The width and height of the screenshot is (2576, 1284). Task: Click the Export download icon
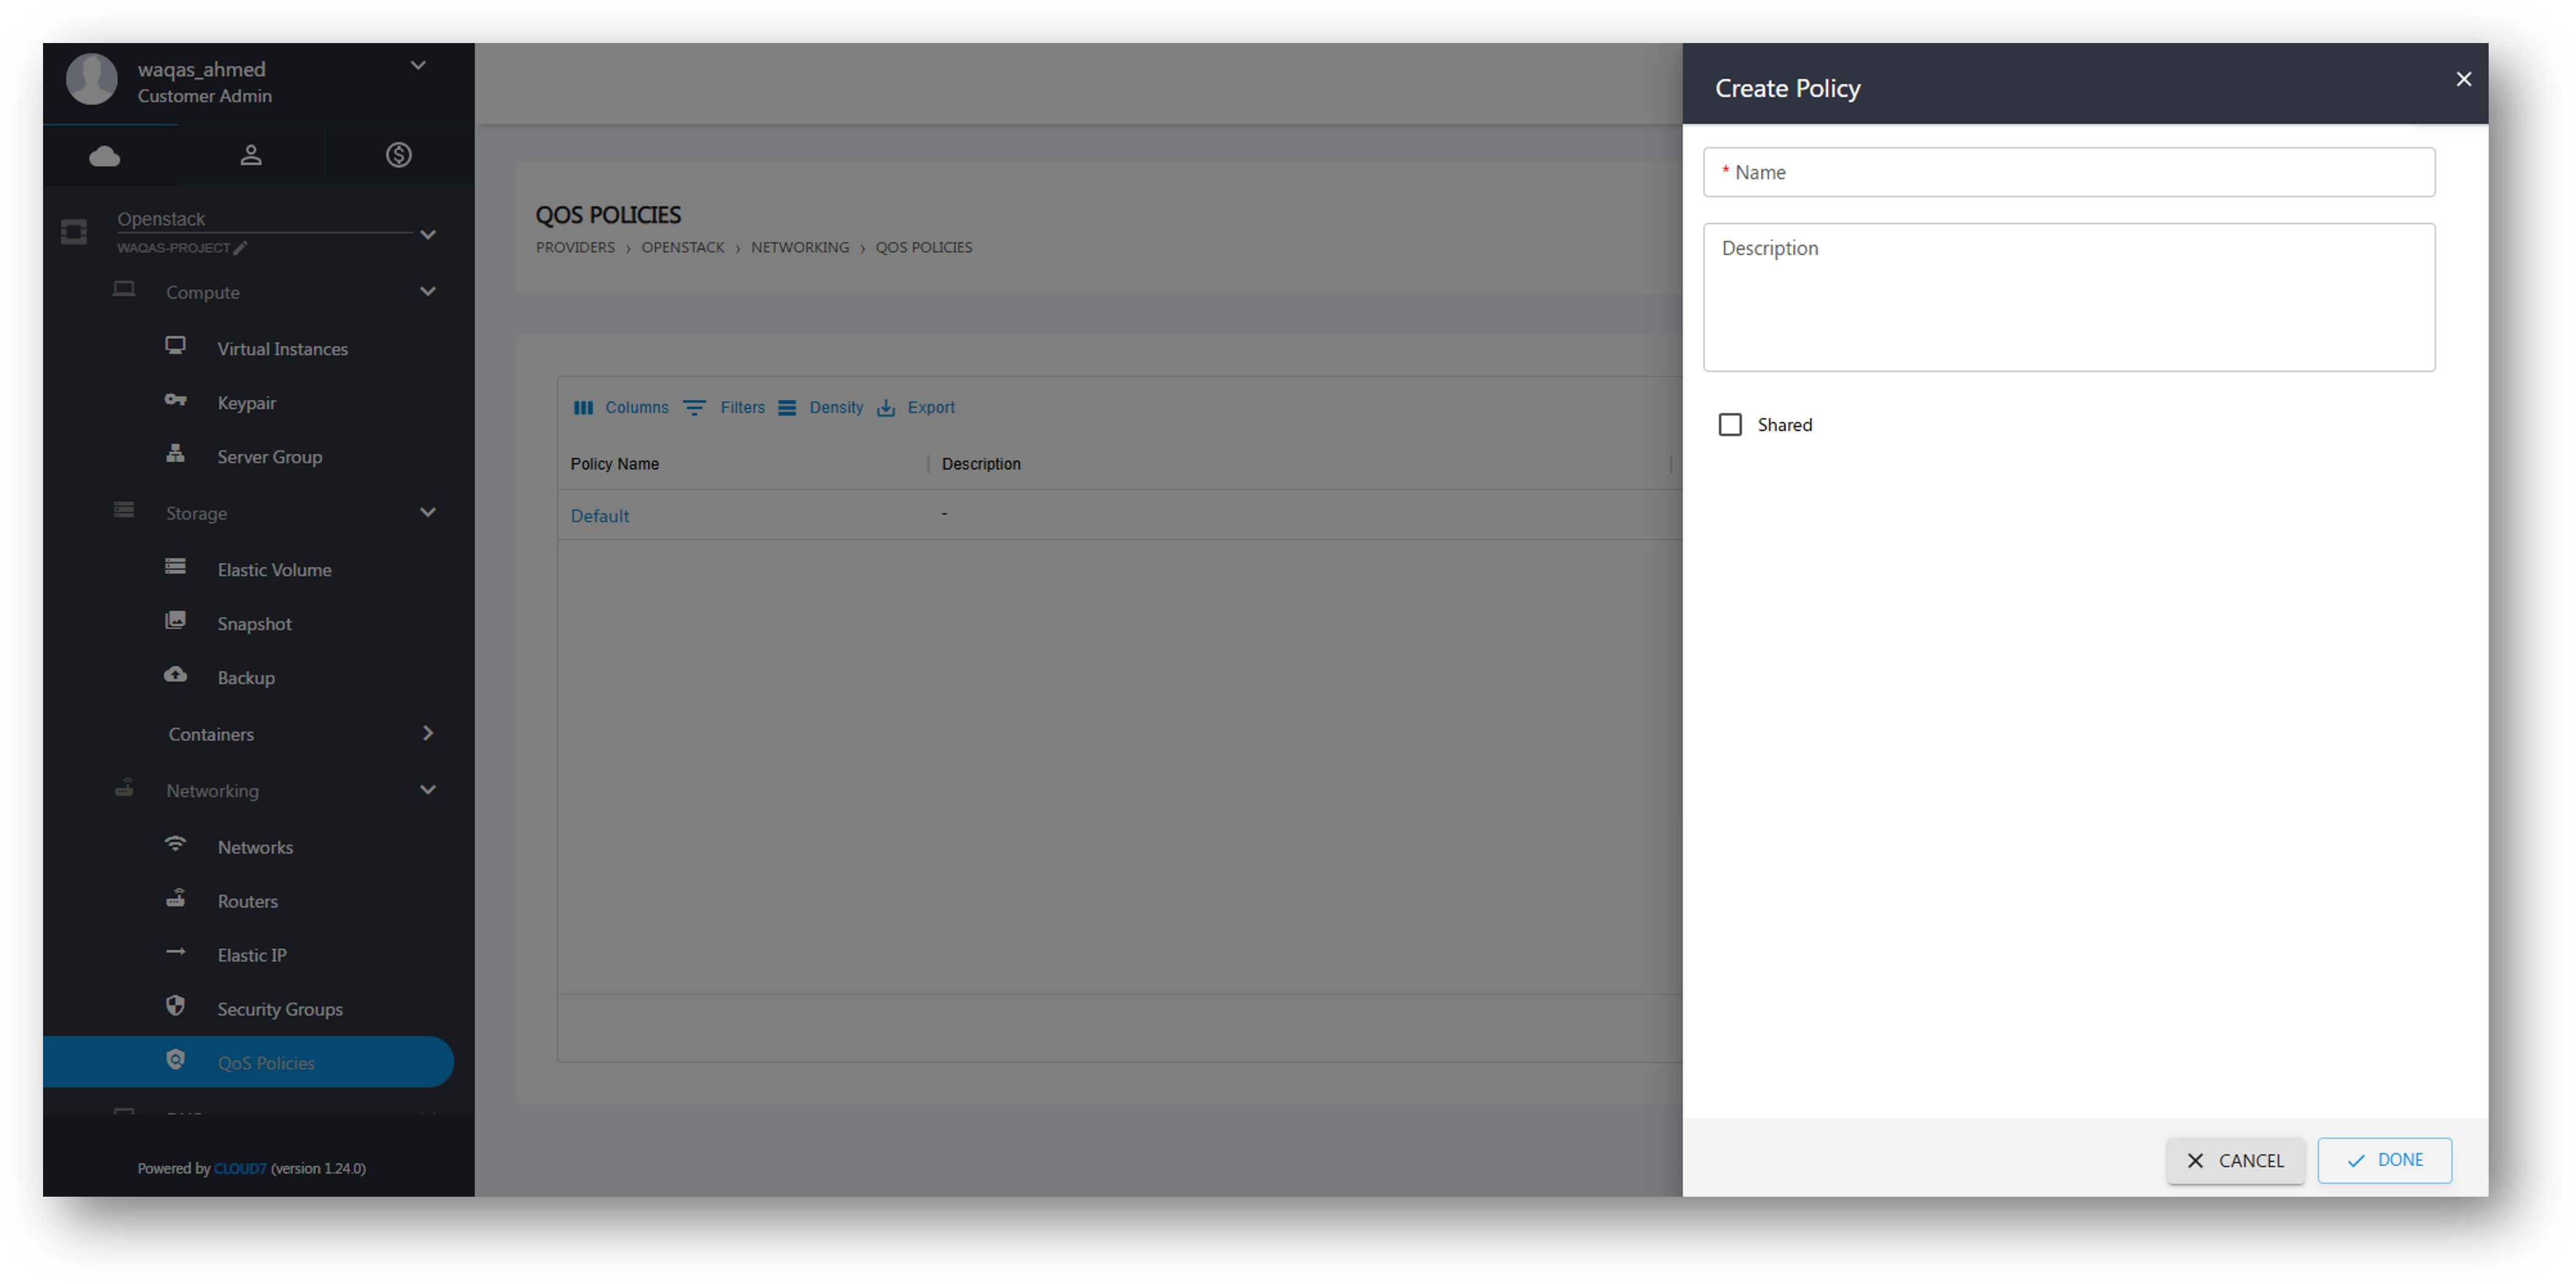[x=886, y=408]
